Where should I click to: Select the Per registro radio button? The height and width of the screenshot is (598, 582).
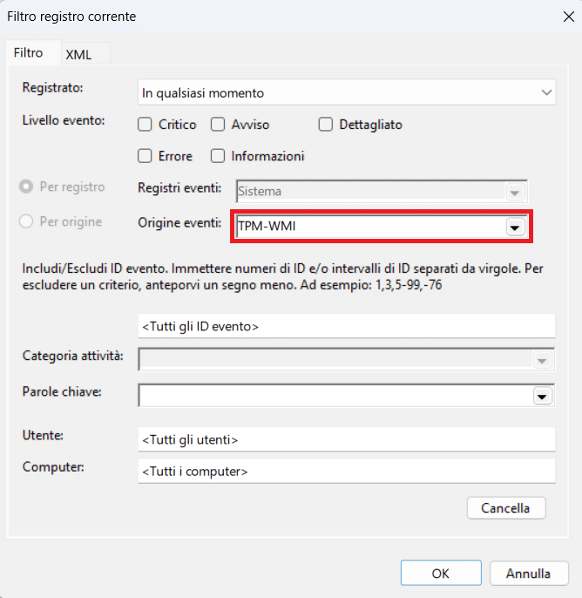point(27,187)
